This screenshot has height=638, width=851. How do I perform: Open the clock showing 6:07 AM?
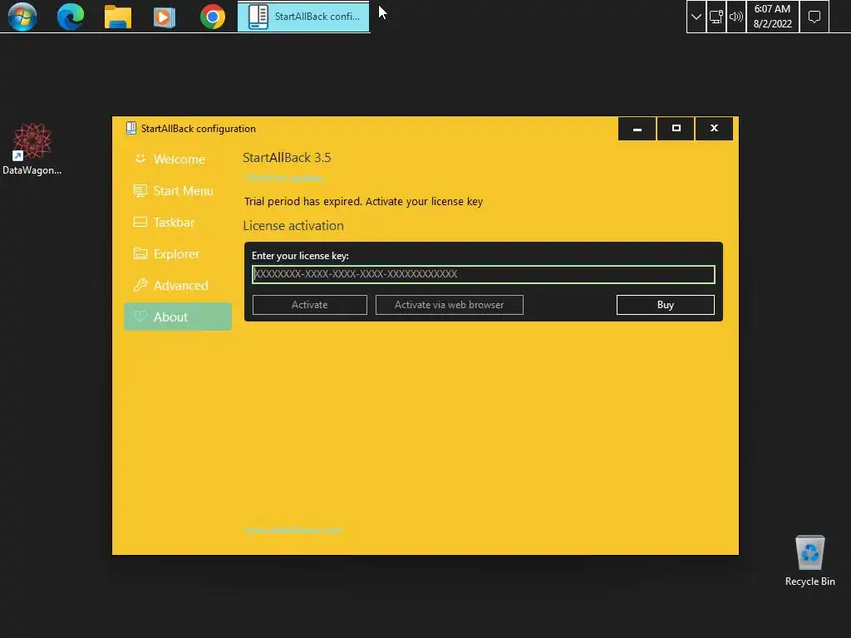772,17
